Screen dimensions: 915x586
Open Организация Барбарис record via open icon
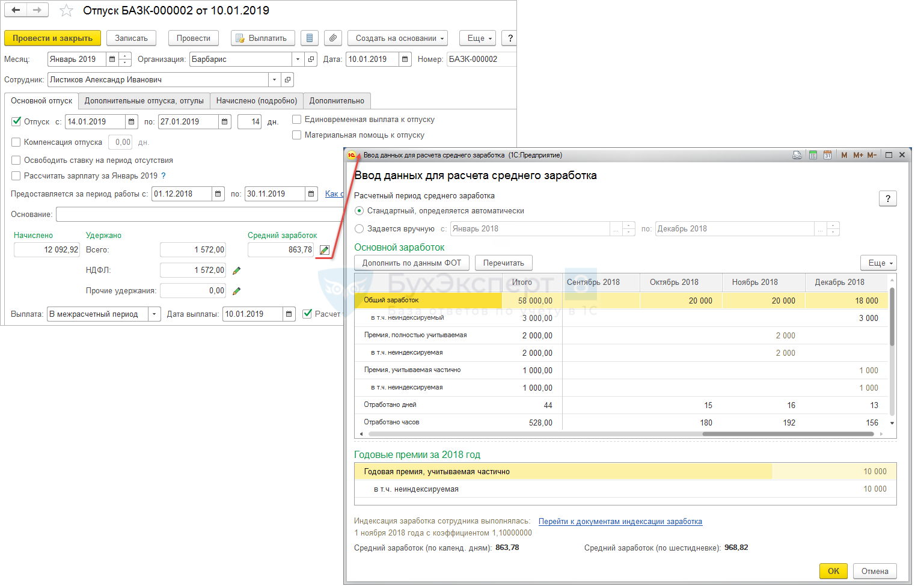[311, 59]
